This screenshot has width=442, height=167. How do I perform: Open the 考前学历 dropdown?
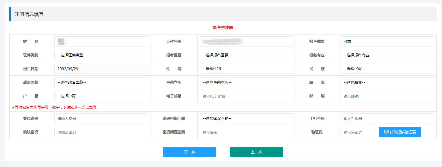246,82
